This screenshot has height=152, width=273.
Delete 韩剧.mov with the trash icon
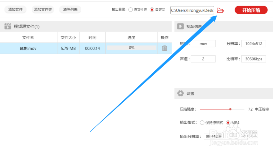(x=164, y=48)
